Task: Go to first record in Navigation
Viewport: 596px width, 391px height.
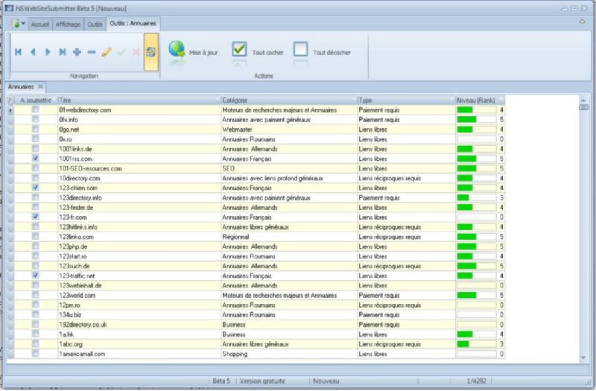Action: click(18, 52)
